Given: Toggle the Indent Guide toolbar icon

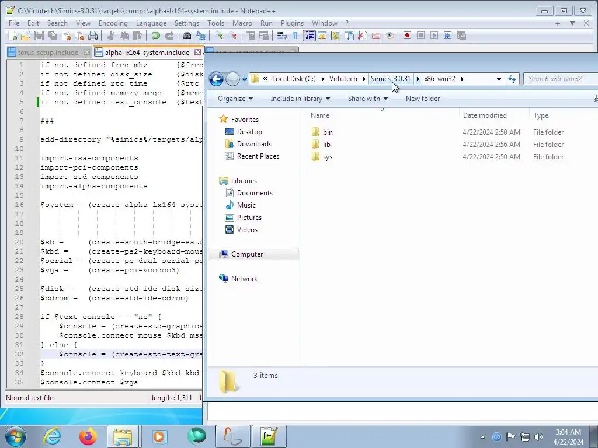Looking at the screenshot, I should [x=309, y=36].
